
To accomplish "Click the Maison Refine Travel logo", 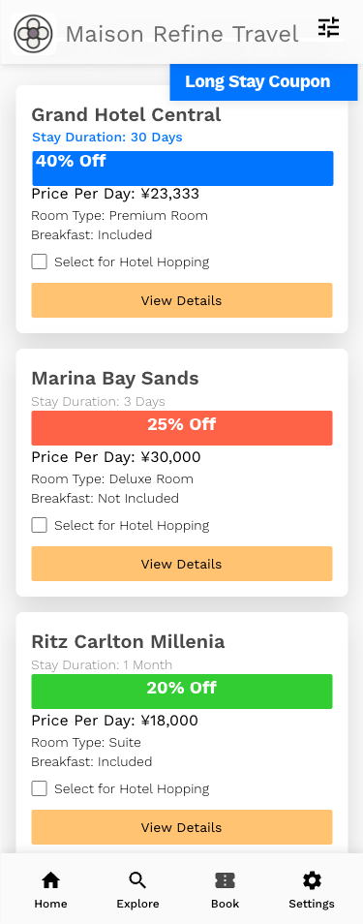I will click(x=34, y=34).
